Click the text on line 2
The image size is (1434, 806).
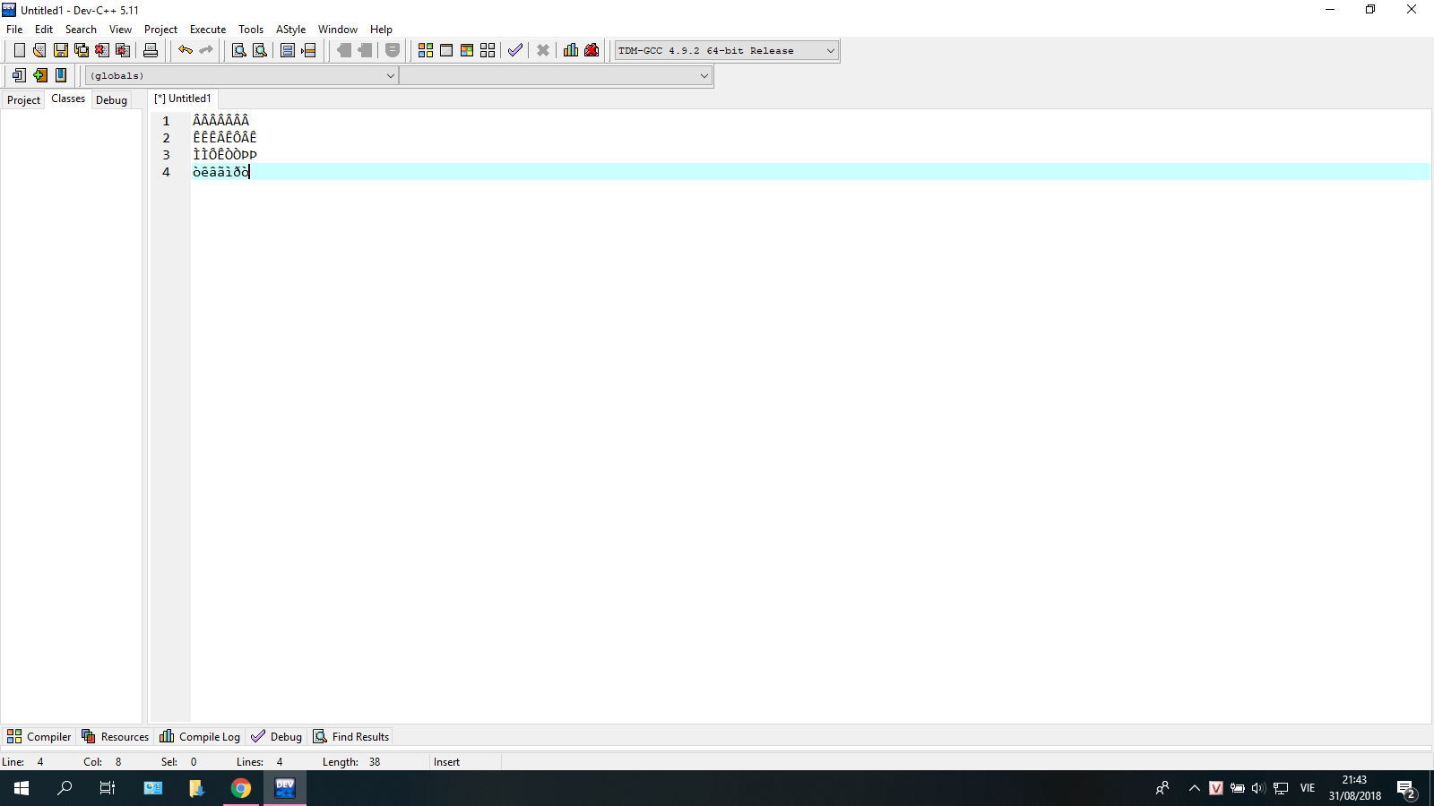pyautogui.click(x=225, y=138)
